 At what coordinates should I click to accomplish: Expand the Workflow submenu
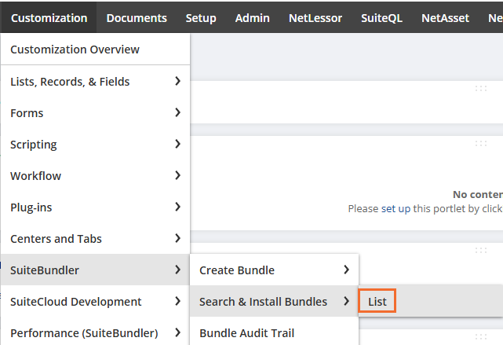pos(94,176)
